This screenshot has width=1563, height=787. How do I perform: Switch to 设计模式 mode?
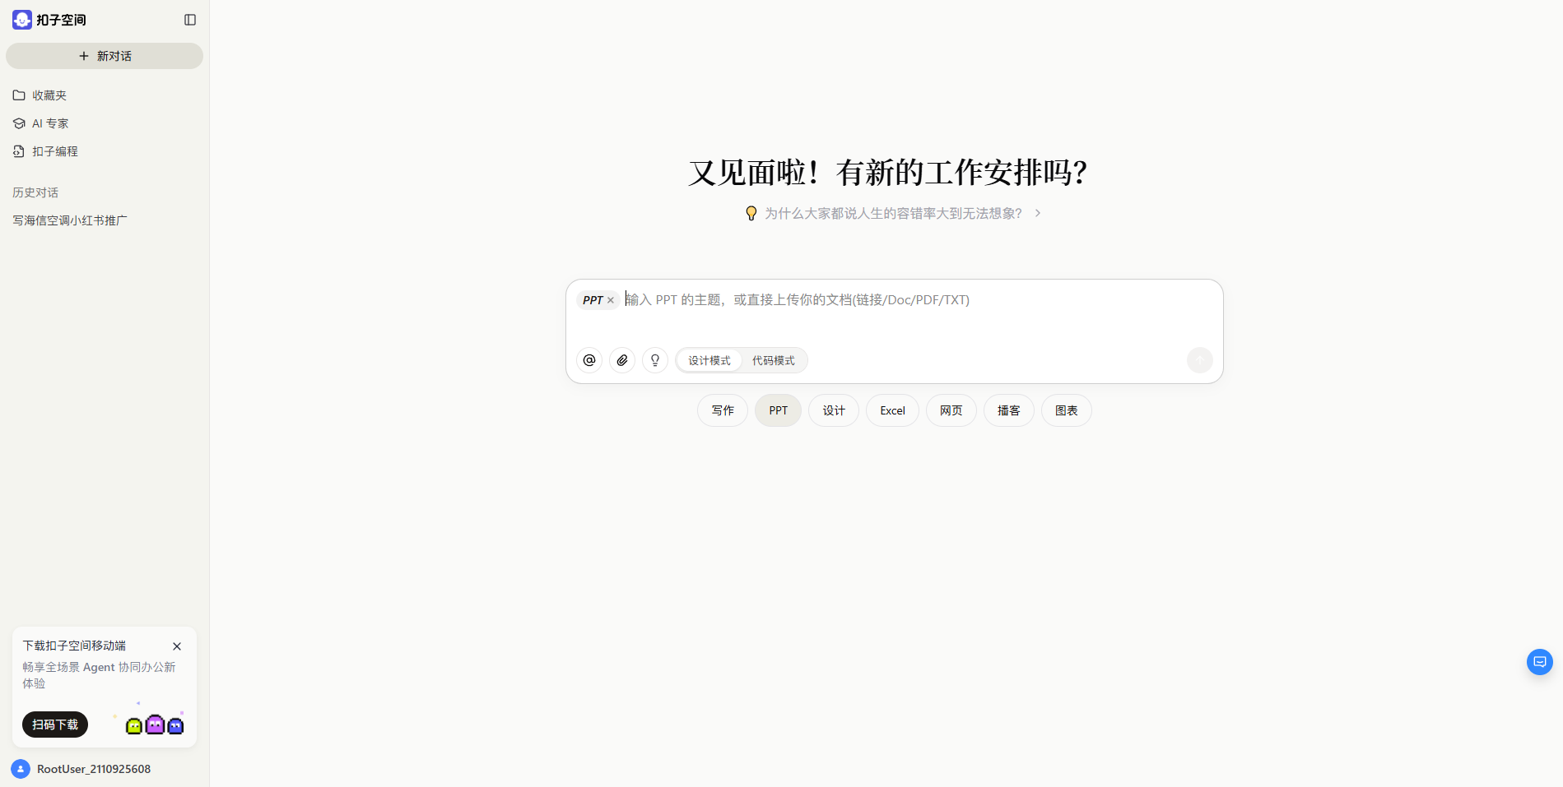pyautogui.click(x=709, y=360)
